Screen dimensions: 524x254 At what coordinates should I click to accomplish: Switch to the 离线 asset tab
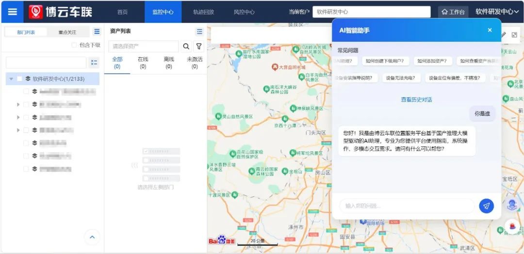coord(169,63)
